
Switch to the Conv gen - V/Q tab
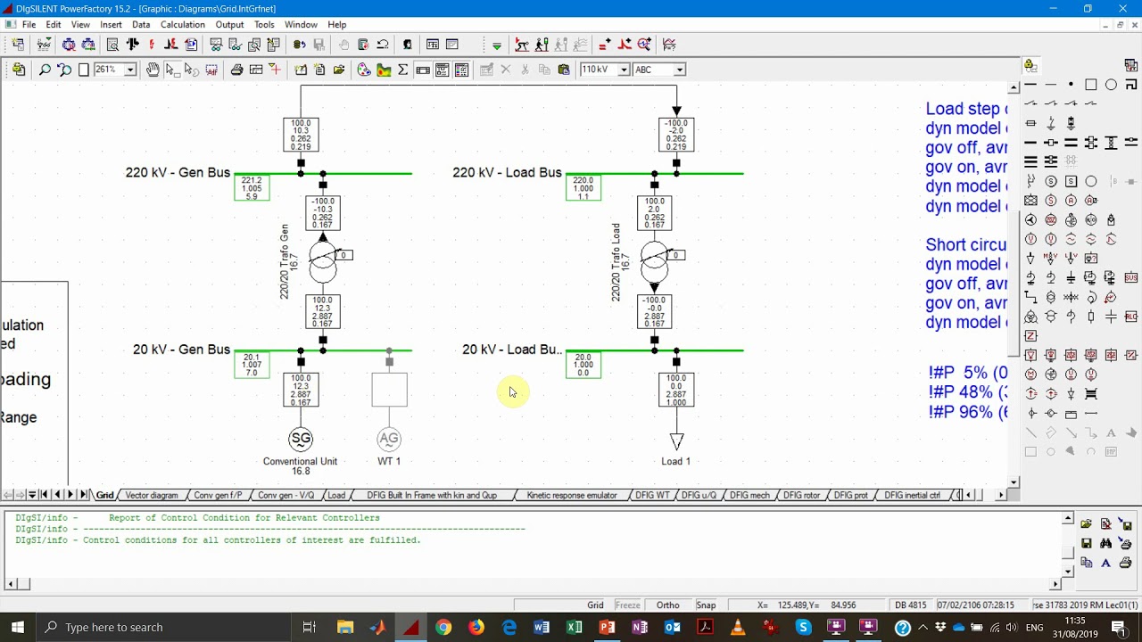tap(285, 495)
